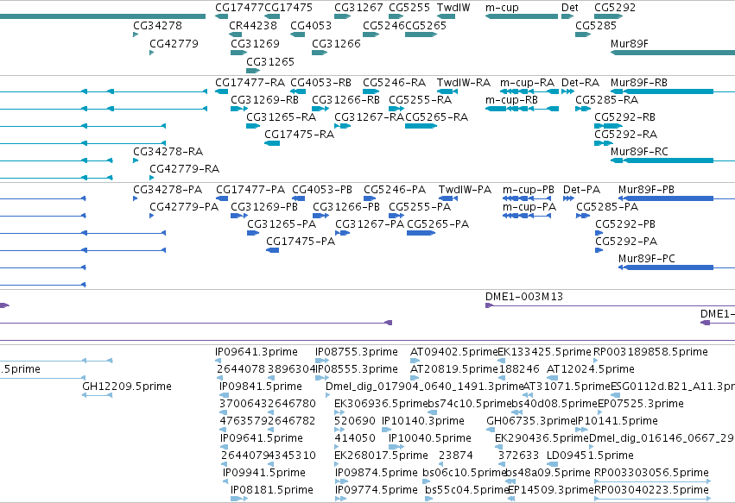
Task: Click the CG34278 gene label
Action: (x=157, y=26)
